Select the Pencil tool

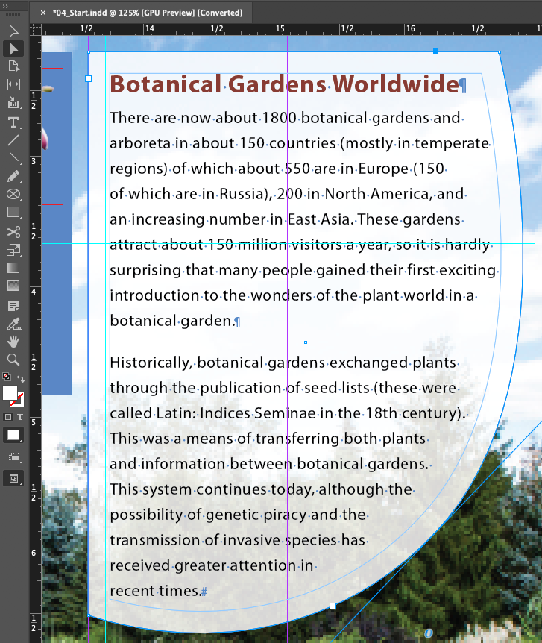[x=13, y=176]
